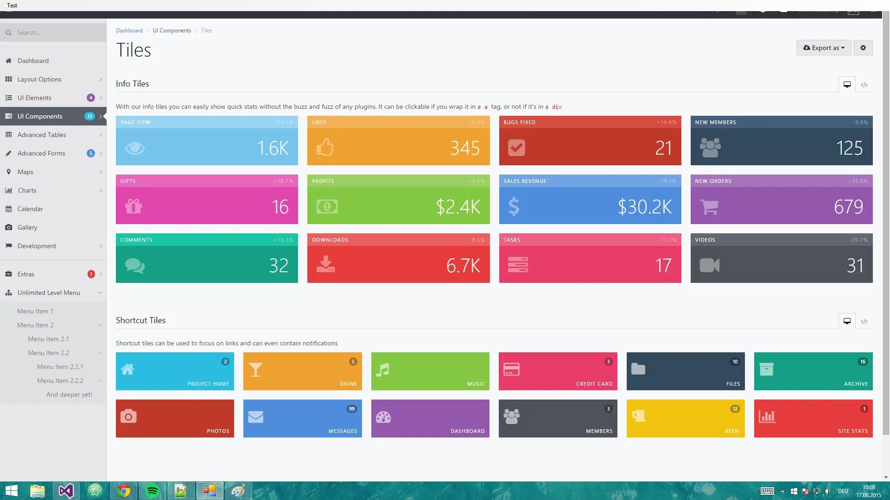
Task: Switch Info Tiles to code view
Action: [864, 85]
